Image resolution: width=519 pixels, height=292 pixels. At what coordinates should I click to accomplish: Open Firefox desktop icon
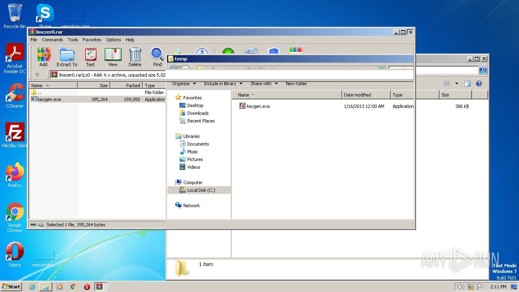15,175
